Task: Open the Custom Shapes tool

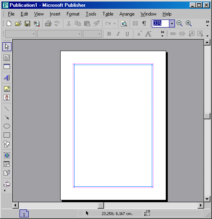Action: click(7, 144)
